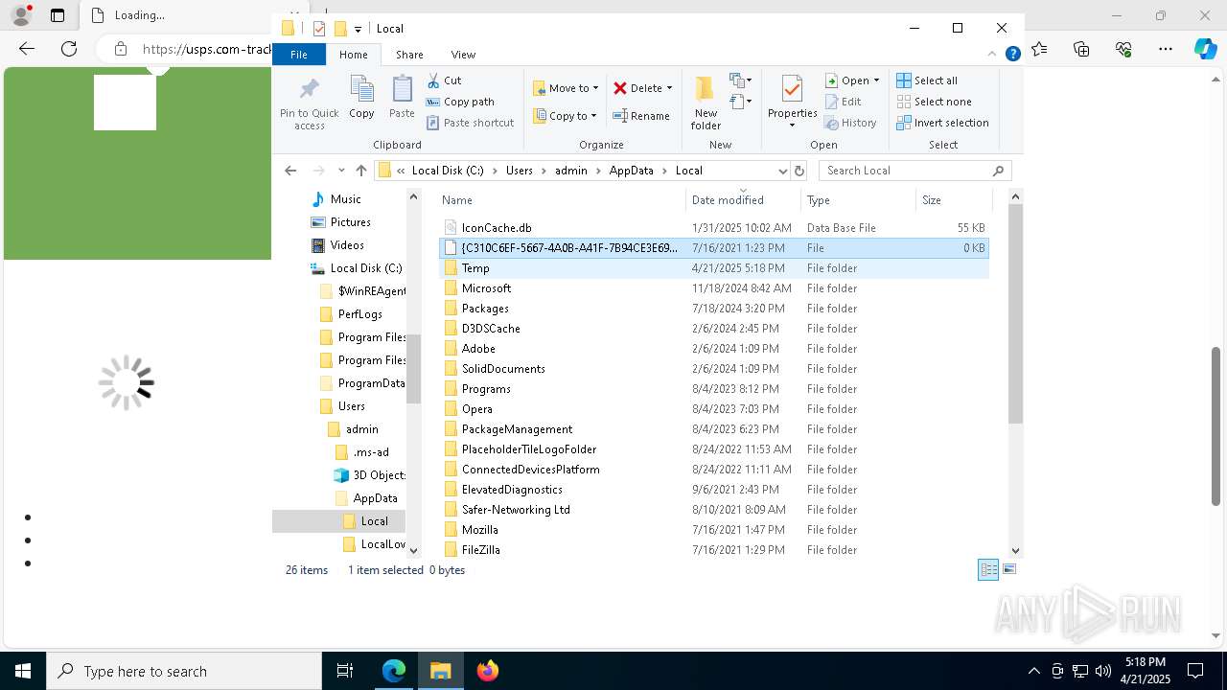Open the Move to dropdown
The height and width of the screenshot is (690, 1227).
pos(566,88)
